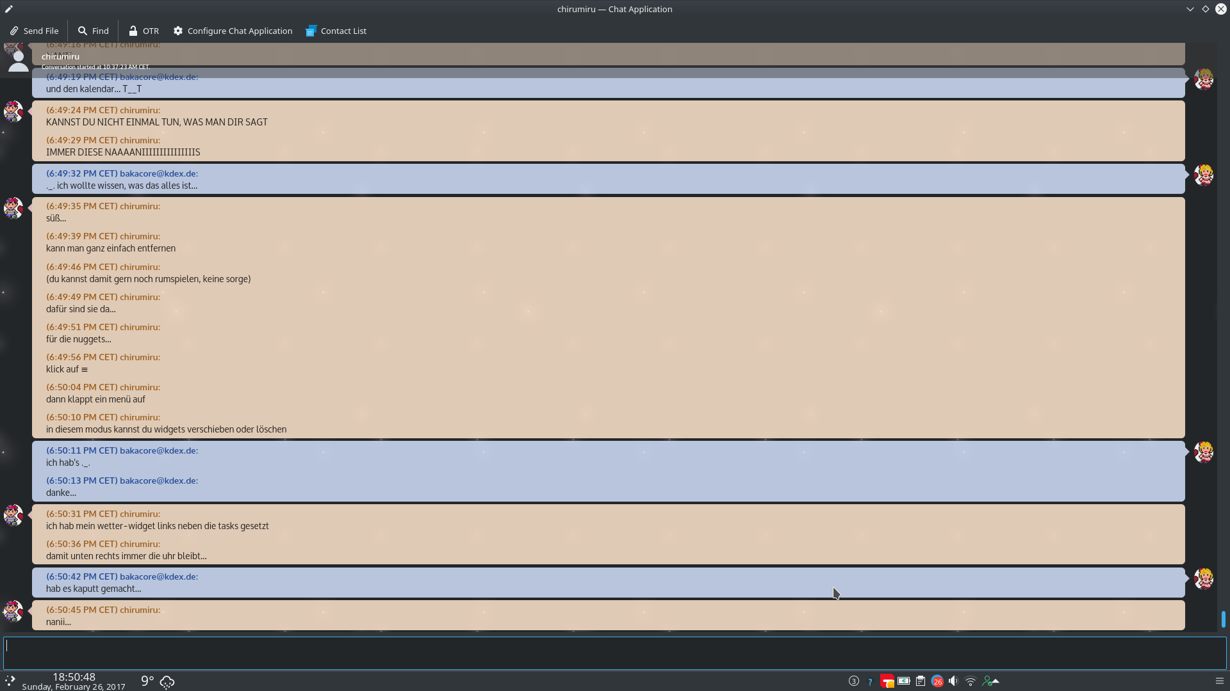The width and height of the screenshot is (1230, 691).
Task: Click message "KANNST DU NICHT EINMAL TUN, WAS MAN DIR SAGT"
Action: (x=157, y=122)
